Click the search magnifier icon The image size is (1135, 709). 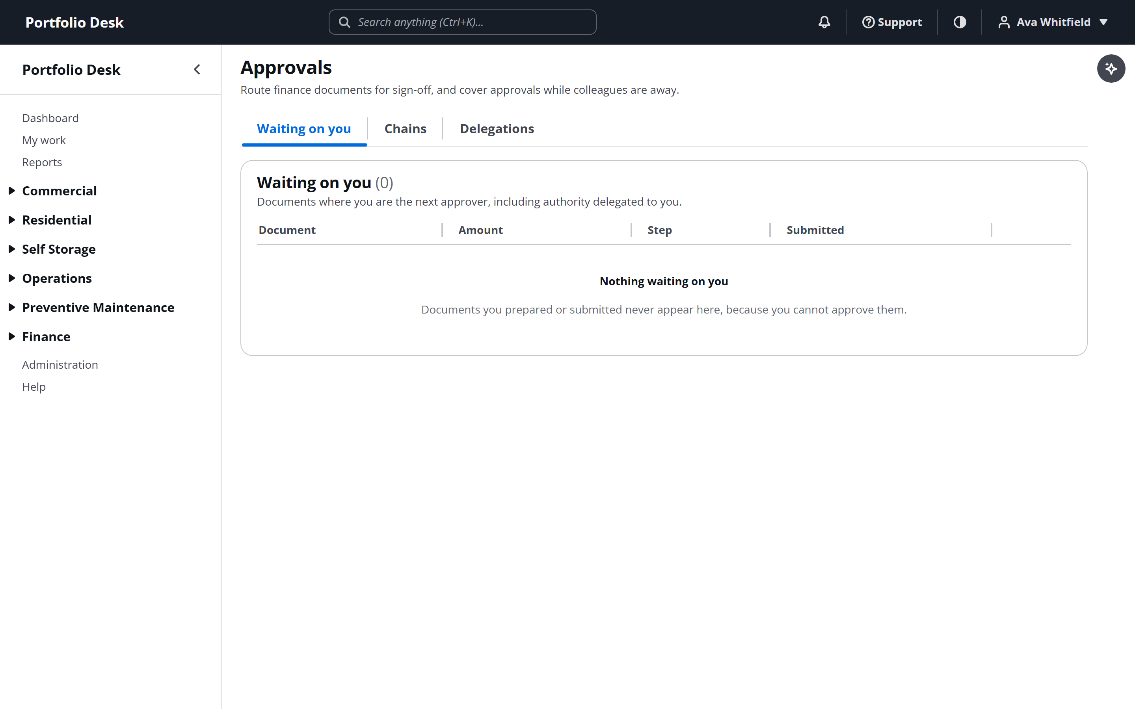point(344,22)
